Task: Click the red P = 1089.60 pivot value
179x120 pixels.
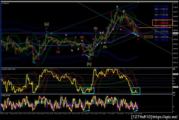Action: [161, 23]
